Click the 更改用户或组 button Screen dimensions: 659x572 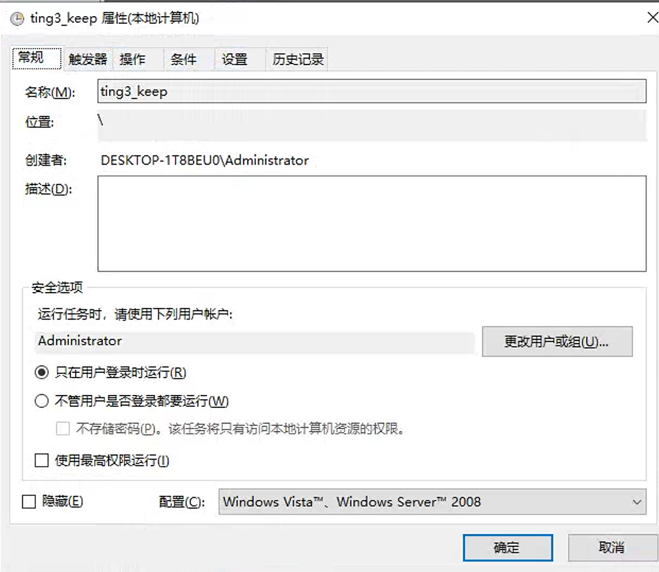click(x=557, y=342)
